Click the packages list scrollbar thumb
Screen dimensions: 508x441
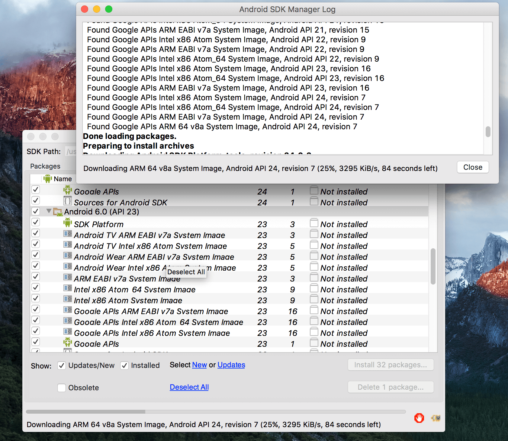pyautogui.click(x=433, y=266)
